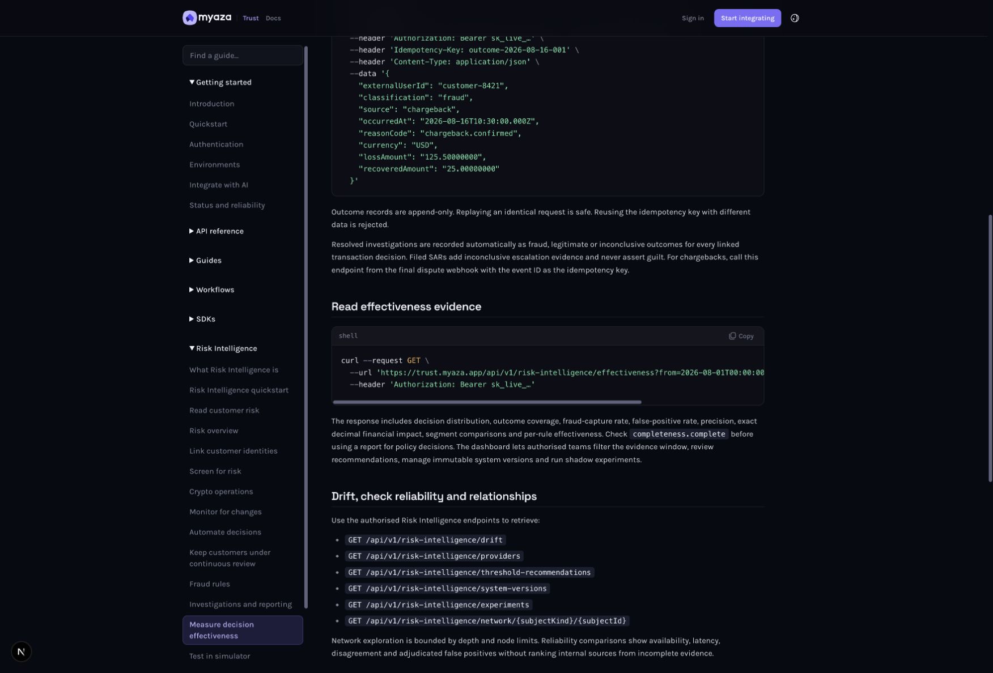Viewport: 993px width, 673px height.
Task: Click the Next.js dev tools badge
Action: click(21, 651)
